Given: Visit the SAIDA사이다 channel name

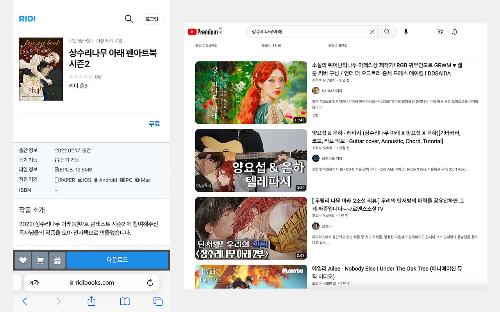Looking at the screenshot, I should [x=332, y=91].
